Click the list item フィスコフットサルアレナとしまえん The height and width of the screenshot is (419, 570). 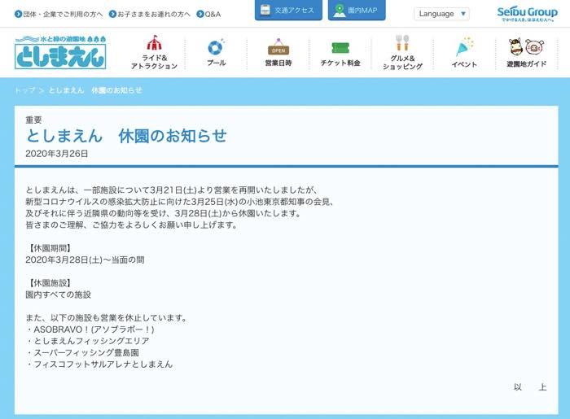point(99,364)
